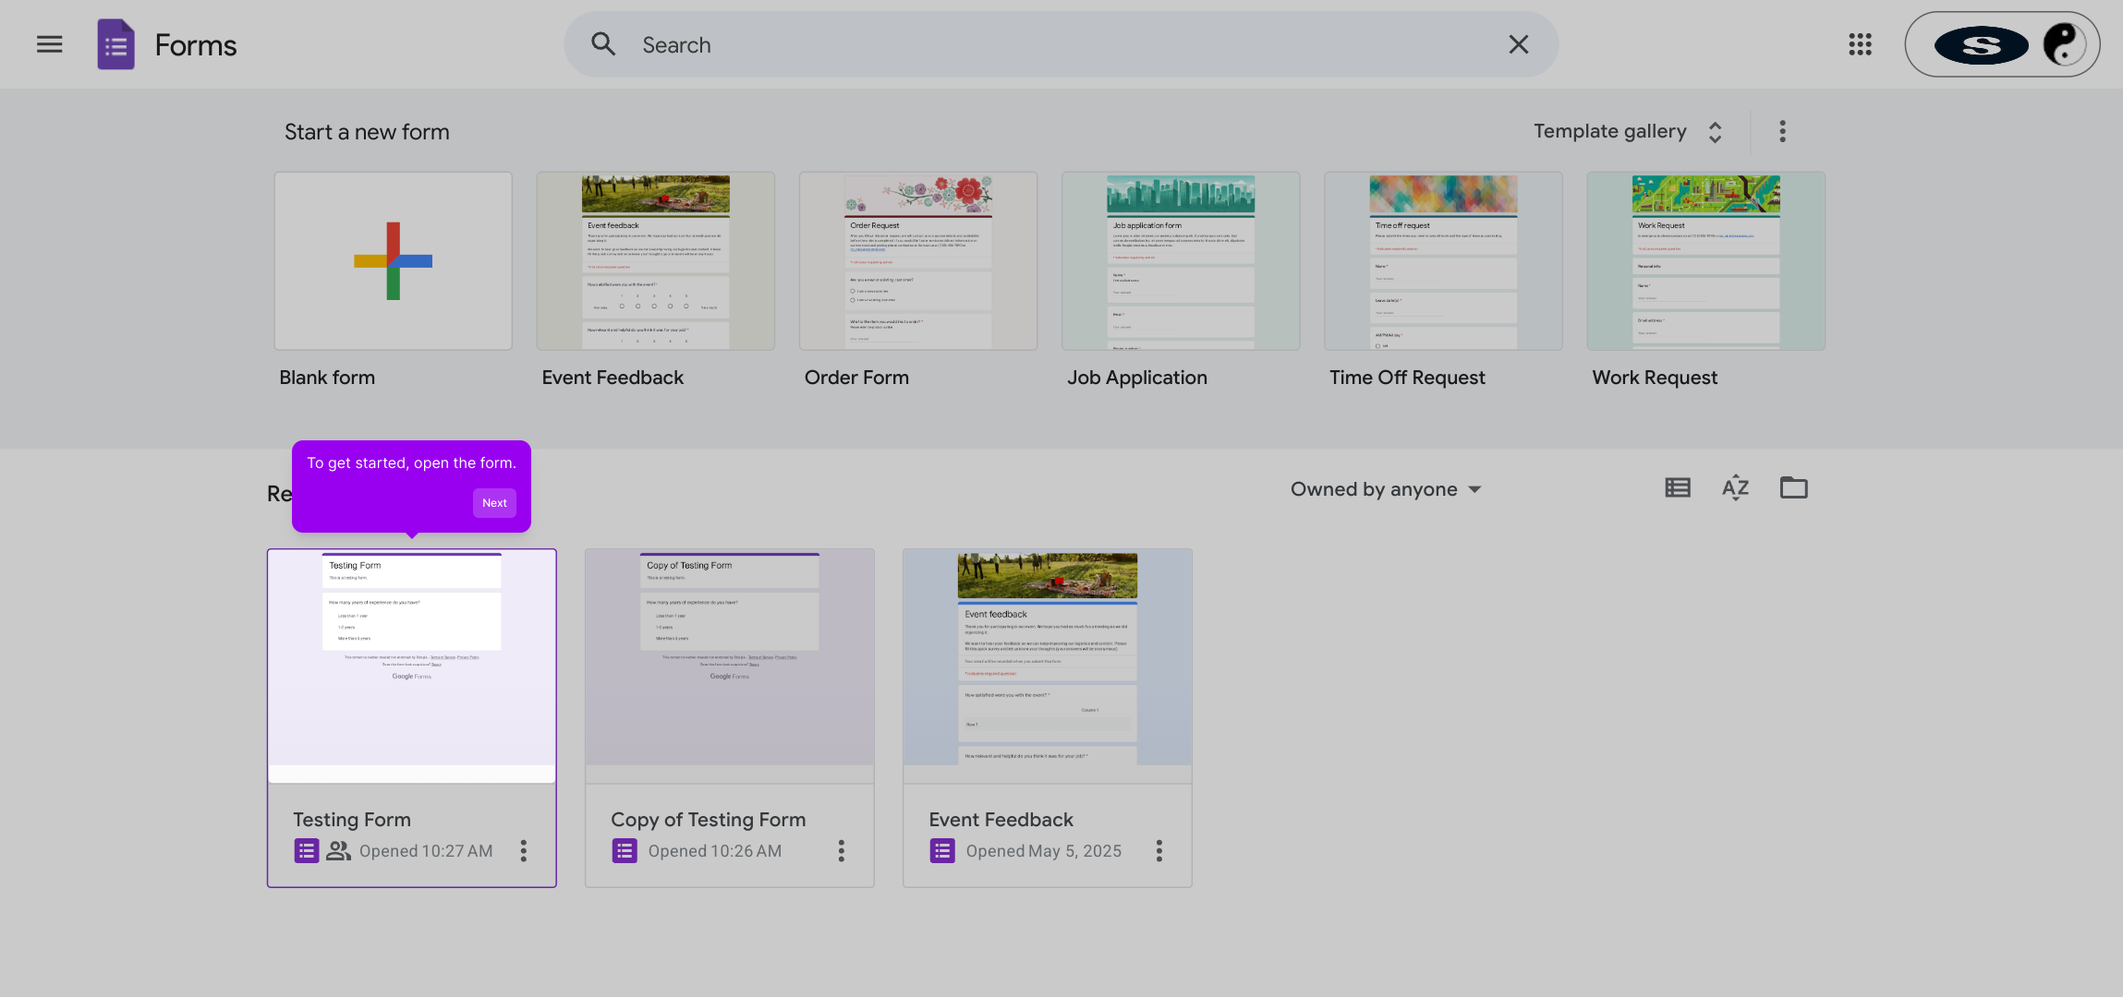
Task: Click the Time Off Request label
Action: pos(1407,378)
